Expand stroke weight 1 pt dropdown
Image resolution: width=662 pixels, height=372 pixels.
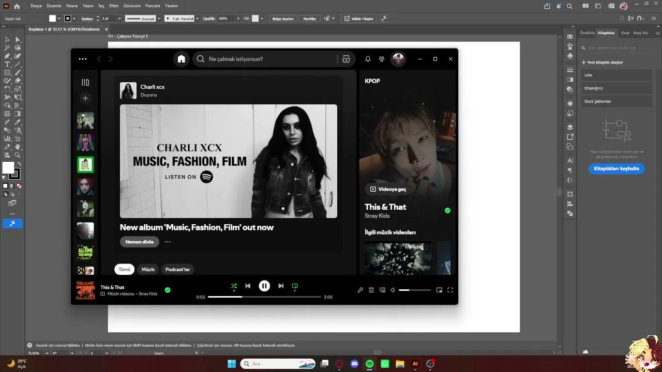click(x=119, y=19)
